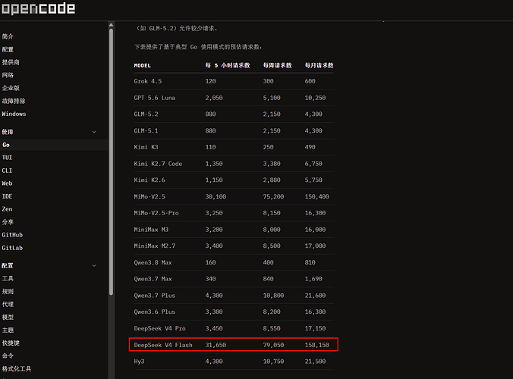Open the 工具 sidebar item

8,279
